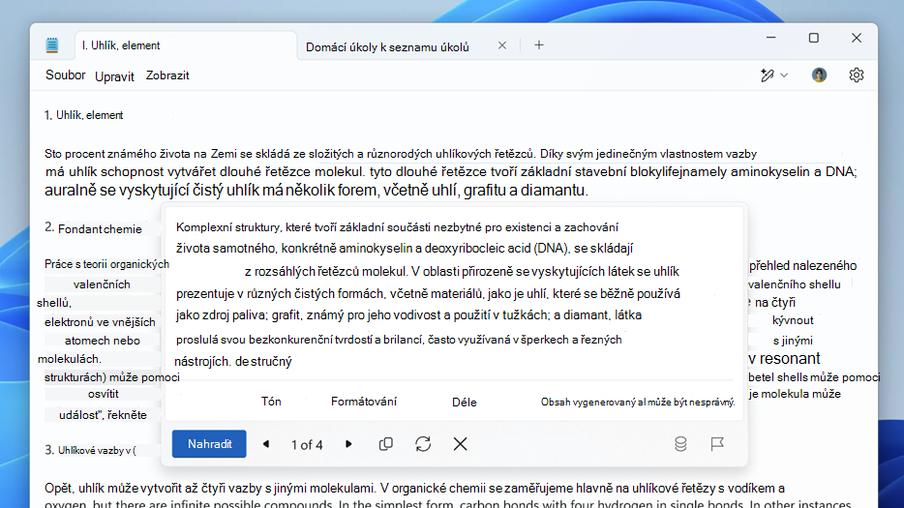
Task: Click the line starting 'Sto procent známého života'
Action: point(401,154)
